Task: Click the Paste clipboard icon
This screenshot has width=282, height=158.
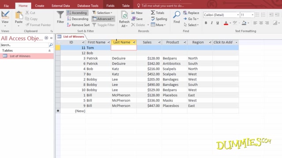Action: click(19, 16)
